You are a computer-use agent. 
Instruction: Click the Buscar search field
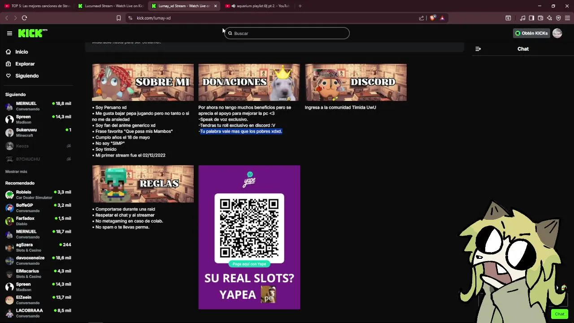click(x=287, y=33)
